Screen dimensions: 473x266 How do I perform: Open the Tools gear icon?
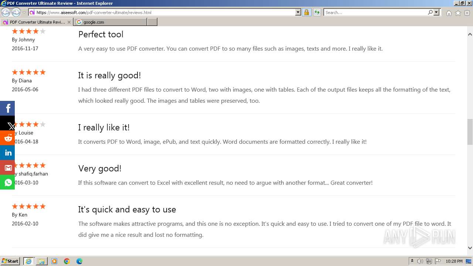click(x=467, y=13)
